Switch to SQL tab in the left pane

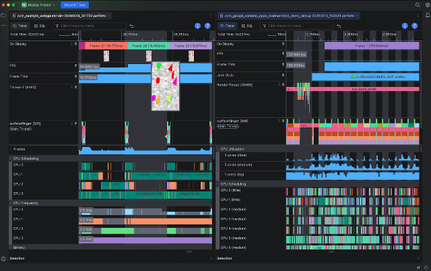click(40, 26)
